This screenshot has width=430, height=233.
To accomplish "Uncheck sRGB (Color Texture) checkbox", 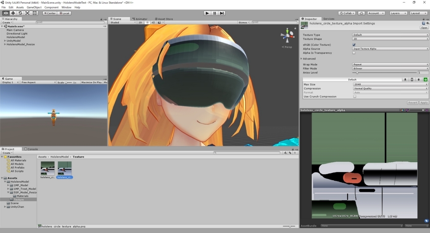I will [x=354, y=45].
